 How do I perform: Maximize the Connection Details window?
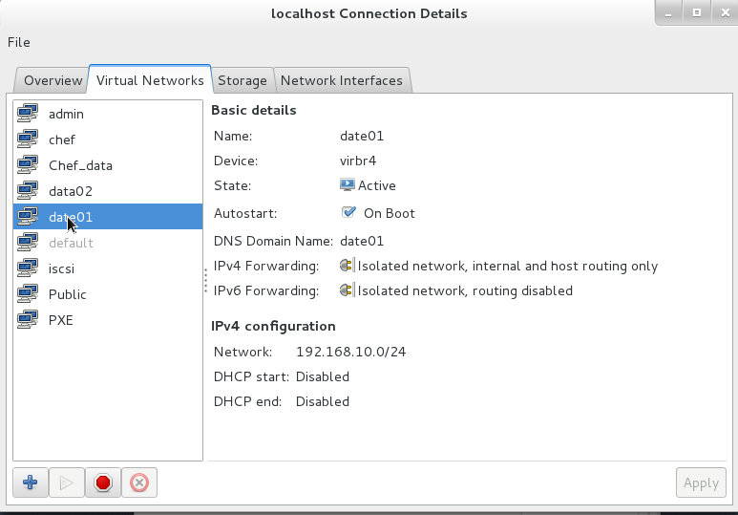697,12
